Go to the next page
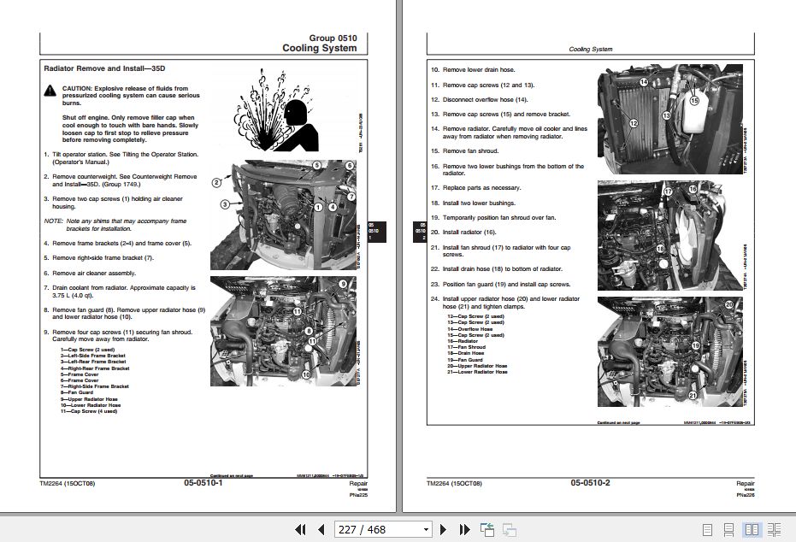The height and width of the screenshot is (542, 796). click(x=443, y=530)
